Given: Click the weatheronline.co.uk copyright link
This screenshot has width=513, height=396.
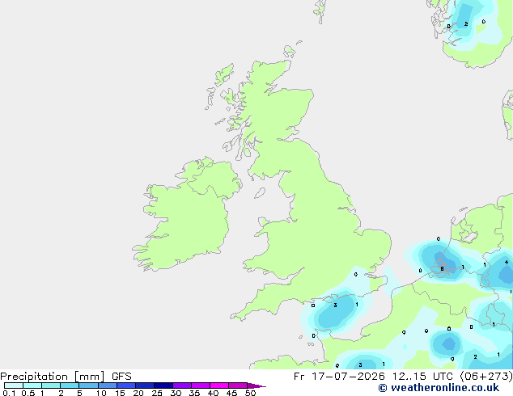Looking at the screenshot, I should coord(439,388).
